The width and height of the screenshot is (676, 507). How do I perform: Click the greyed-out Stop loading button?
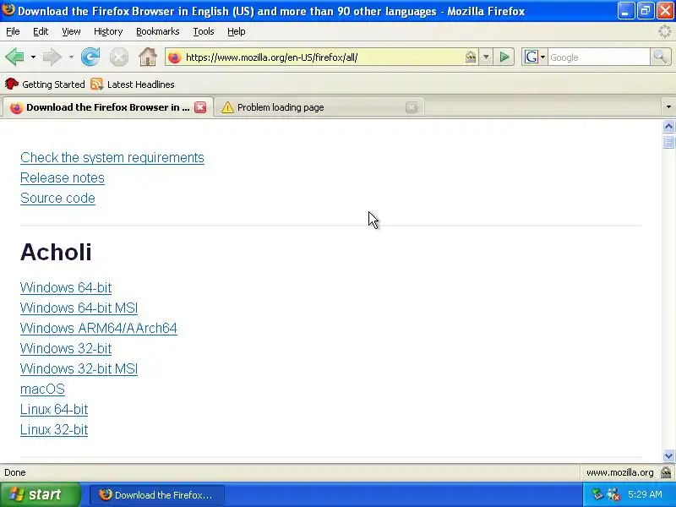coord(118,57)
